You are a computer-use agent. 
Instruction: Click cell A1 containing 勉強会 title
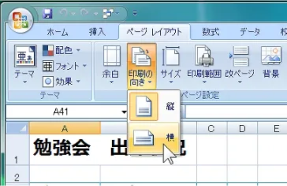65,150
